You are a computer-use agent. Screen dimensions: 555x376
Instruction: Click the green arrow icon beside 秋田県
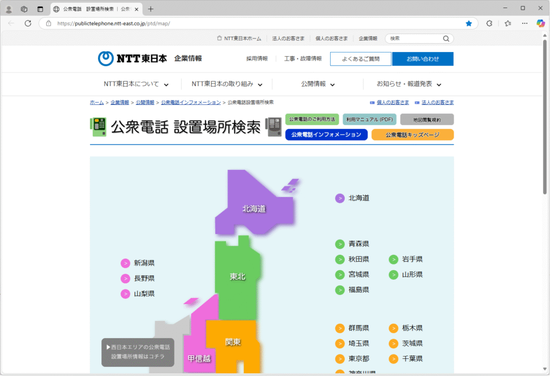tap(340, 259)
